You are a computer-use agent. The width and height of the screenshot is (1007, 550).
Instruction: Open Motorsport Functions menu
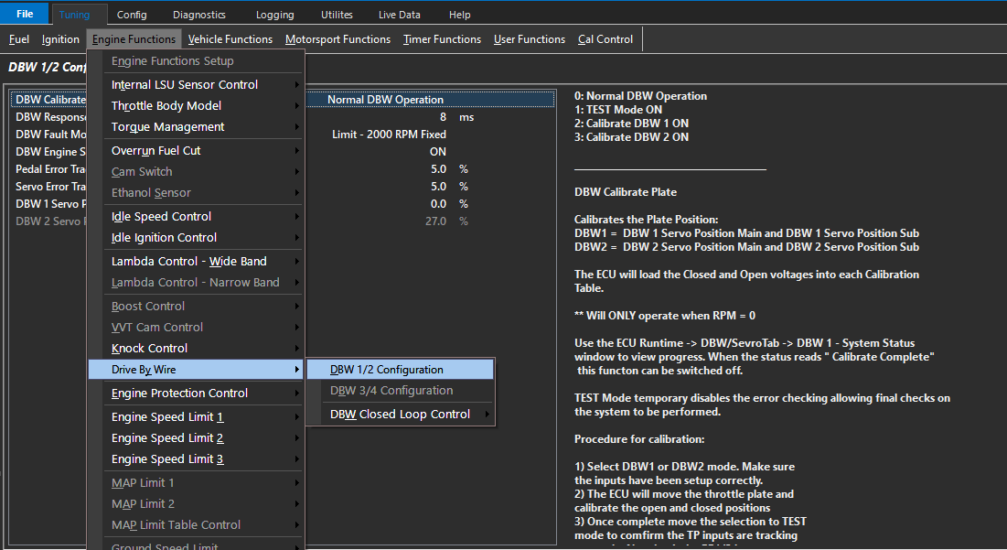(x=337, y=39)
